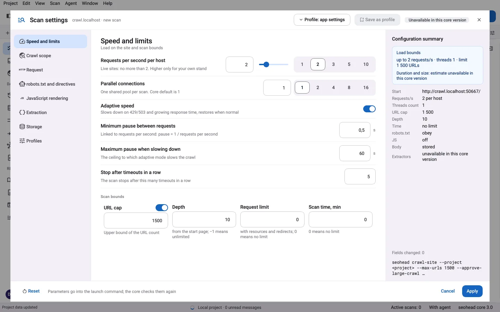Click "Active scans: 0" in status bar

point(406,307)
